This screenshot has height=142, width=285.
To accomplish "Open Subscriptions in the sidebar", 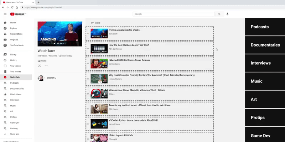I will 16,34.
